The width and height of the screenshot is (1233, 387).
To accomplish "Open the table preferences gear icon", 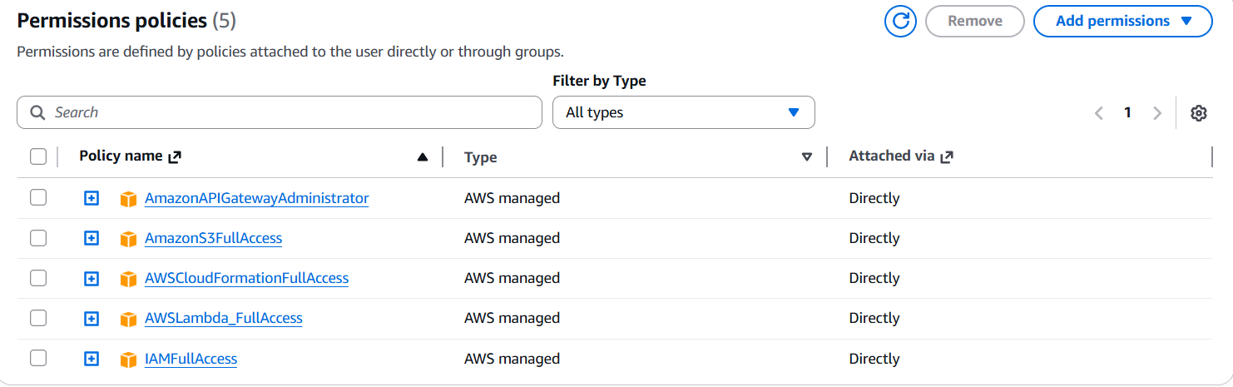I will click(x=1198, y=113).
